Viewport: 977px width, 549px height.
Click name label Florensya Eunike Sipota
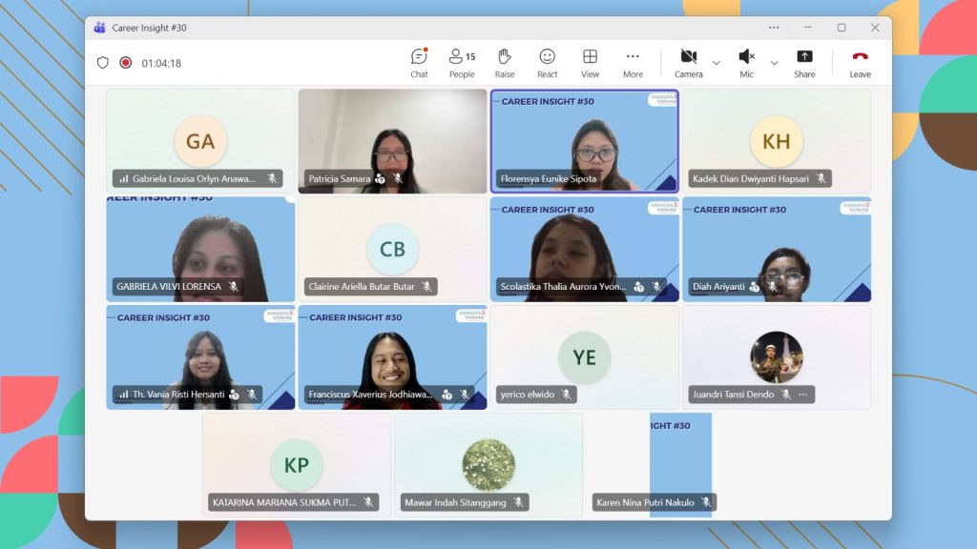tap(549, 178)
